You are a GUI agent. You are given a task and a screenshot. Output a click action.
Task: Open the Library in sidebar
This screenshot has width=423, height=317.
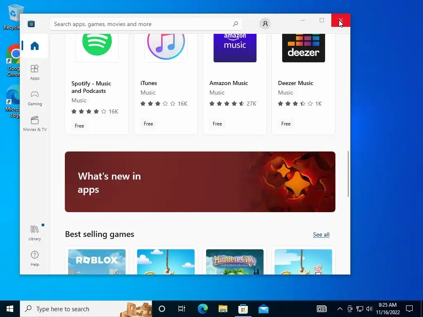tap(35, 233)
